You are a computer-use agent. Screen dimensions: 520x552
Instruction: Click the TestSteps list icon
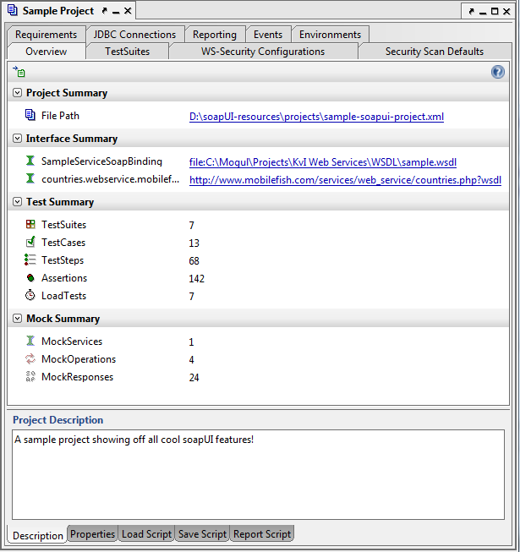point(30,260)
